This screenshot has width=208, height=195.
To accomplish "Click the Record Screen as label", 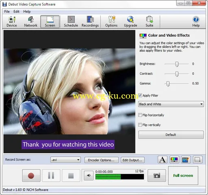I will coord(18,160).
